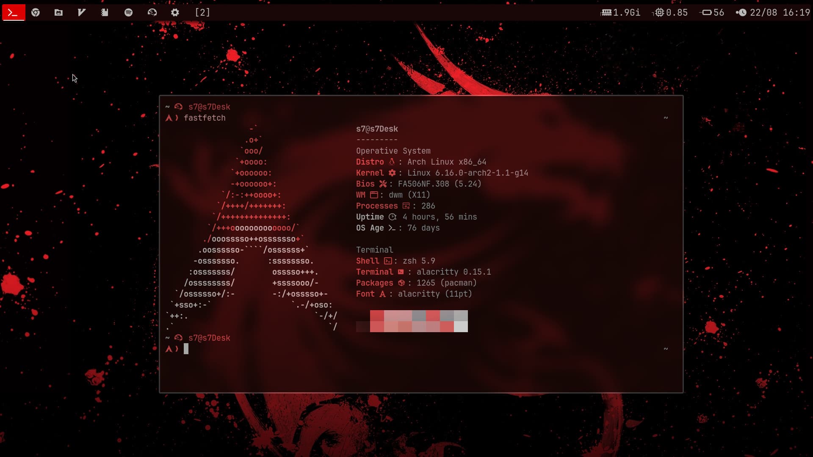Click the CPU load 0.85 indicator

point(670,13)
